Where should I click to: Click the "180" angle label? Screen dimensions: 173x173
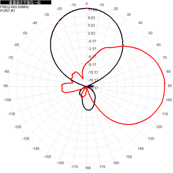point(88,168)
